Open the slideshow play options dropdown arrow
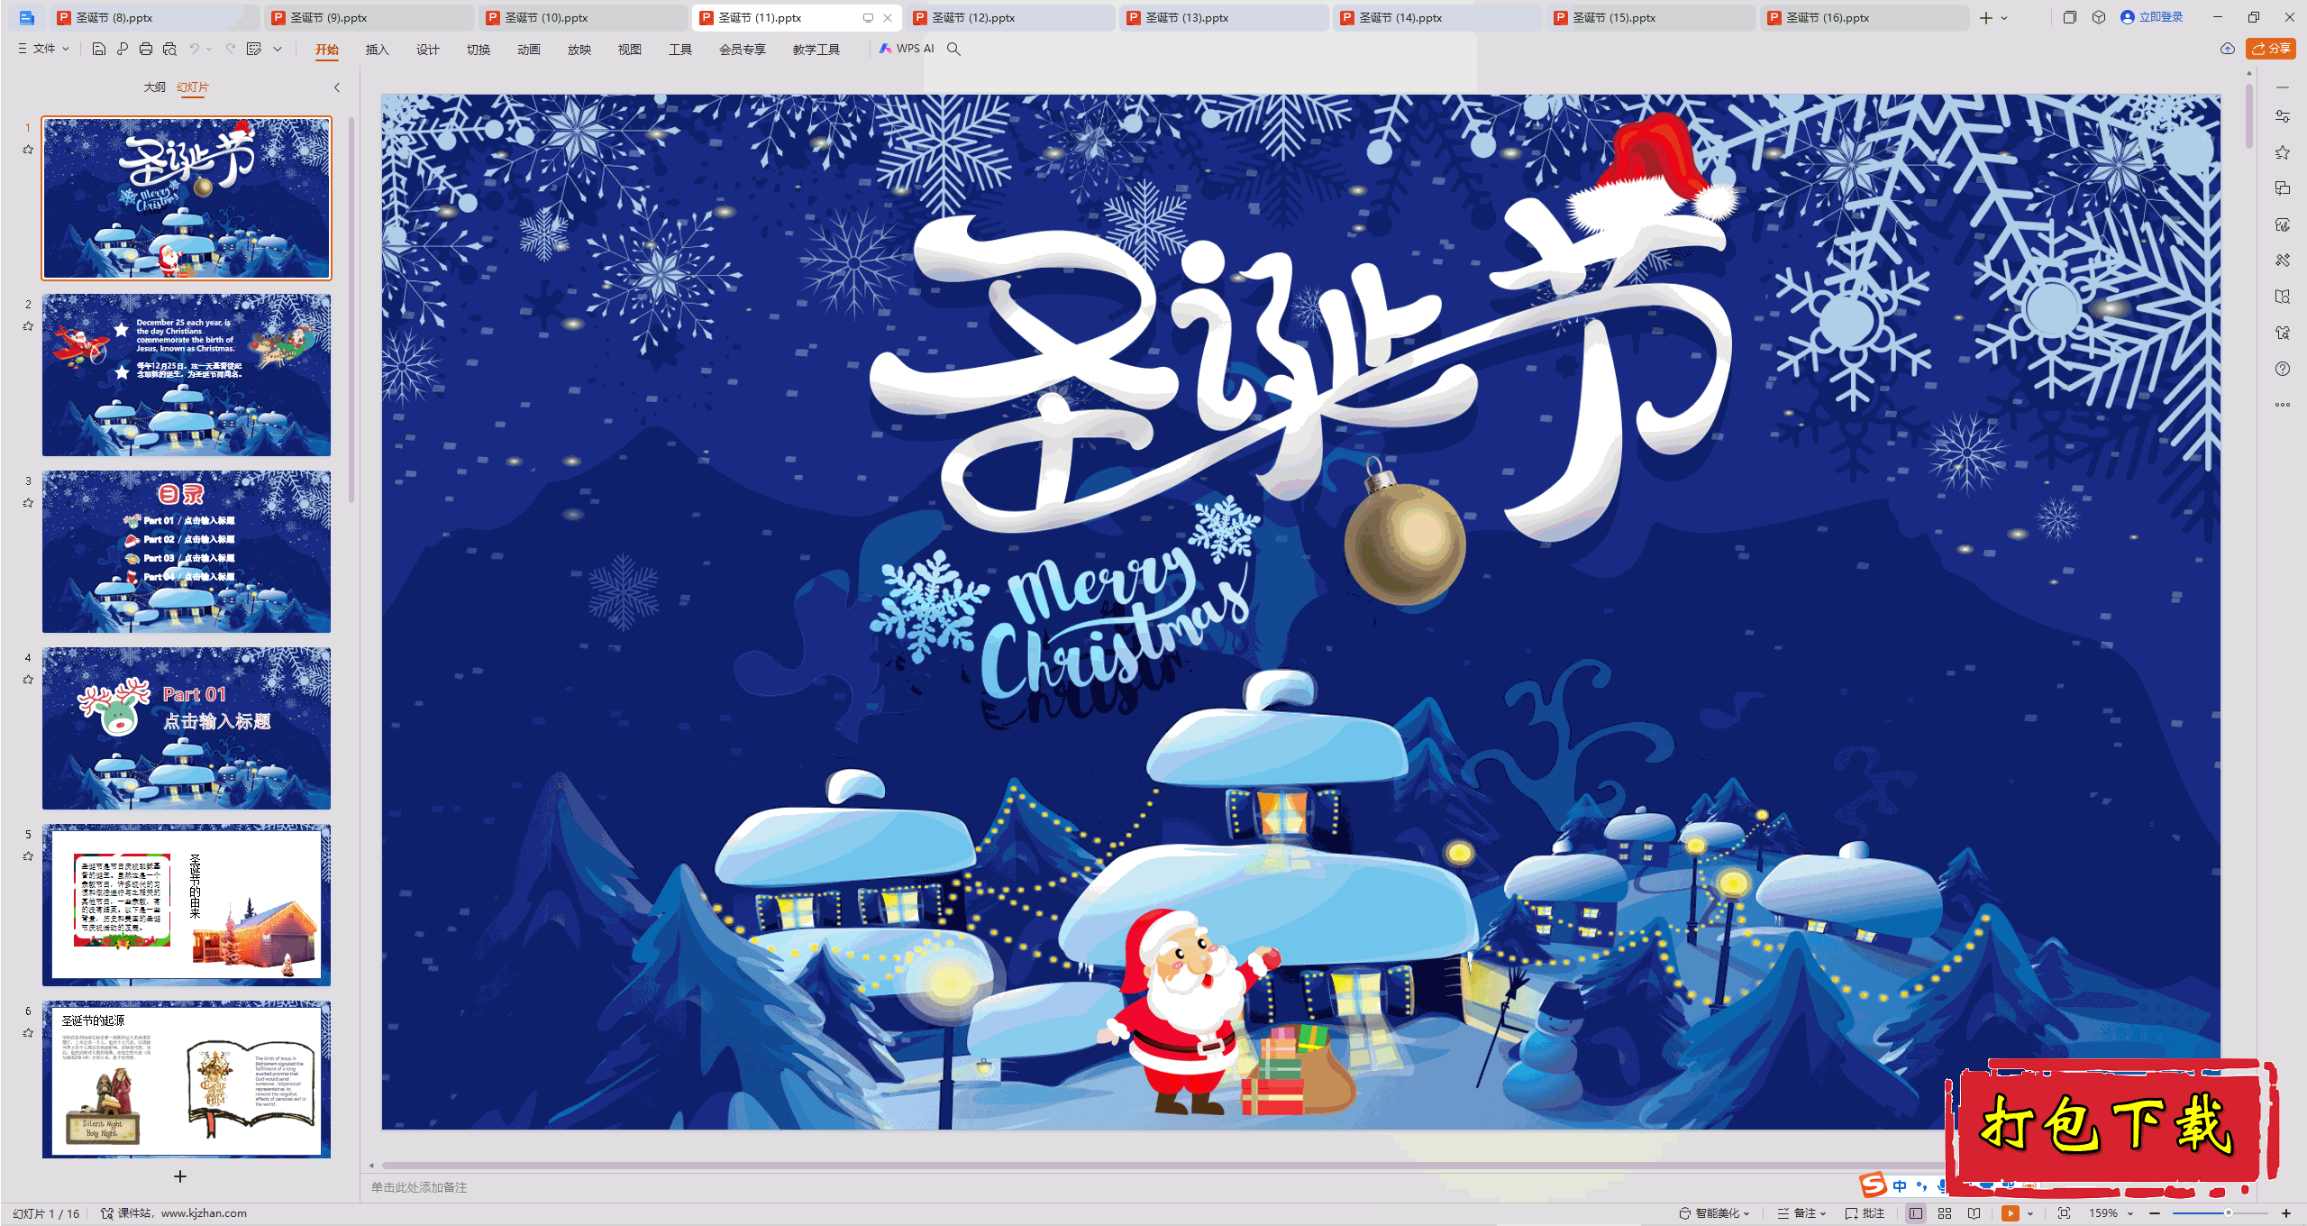The image size is (2307, 1226). (2030, 1213)
